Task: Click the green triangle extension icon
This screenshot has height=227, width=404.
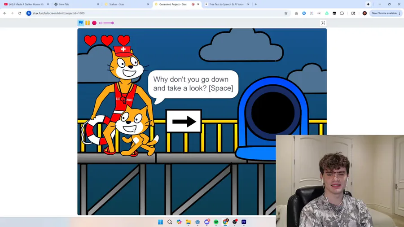Action: [x=327, y=13]
